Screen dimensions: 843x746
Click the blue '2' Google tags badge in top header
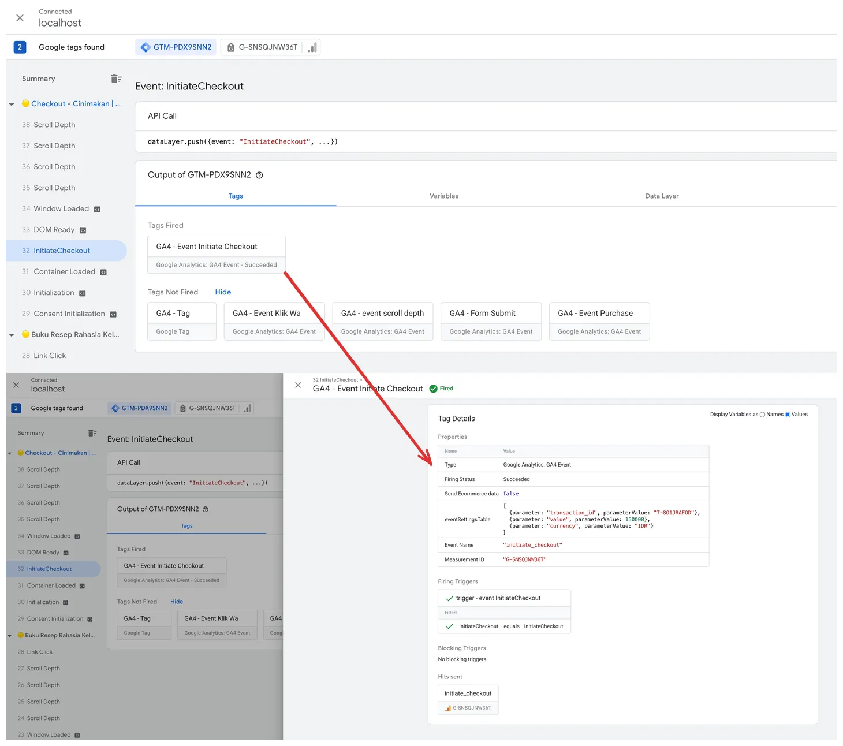click(20, 47)
